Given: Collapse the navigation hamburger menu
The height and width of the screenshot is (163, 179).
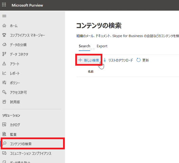Looking at the screenshot, I should coord(4,16).
